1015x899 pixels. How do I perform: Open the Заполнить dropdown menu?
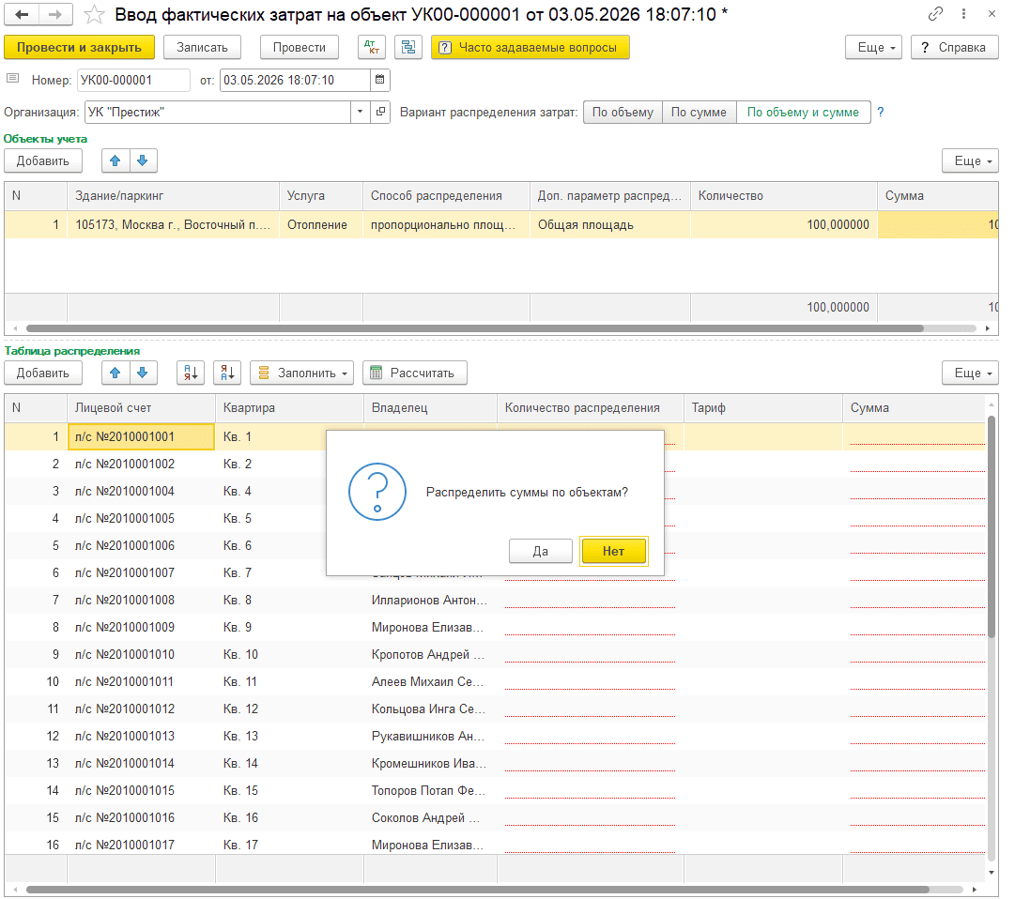pos(301,373)
